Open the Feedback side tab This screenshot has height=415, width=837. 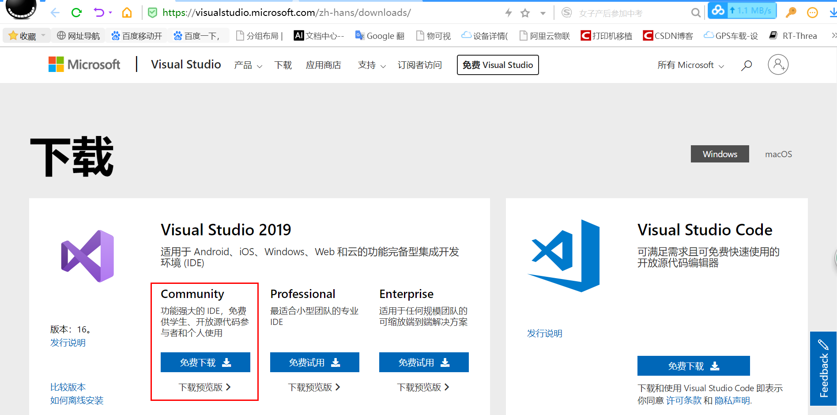pos(823,369)
